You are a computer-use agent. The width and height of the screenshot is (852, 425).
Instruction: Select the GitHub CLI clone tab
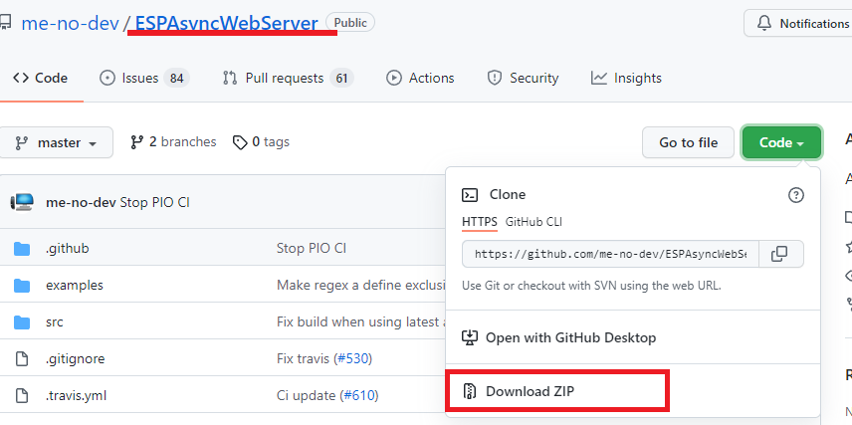[533, 222]
